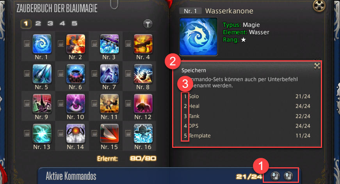Screen dimensions: 340x184
Task: Select the Nr. 2 fire spell icon
Action: click(75, 44)
